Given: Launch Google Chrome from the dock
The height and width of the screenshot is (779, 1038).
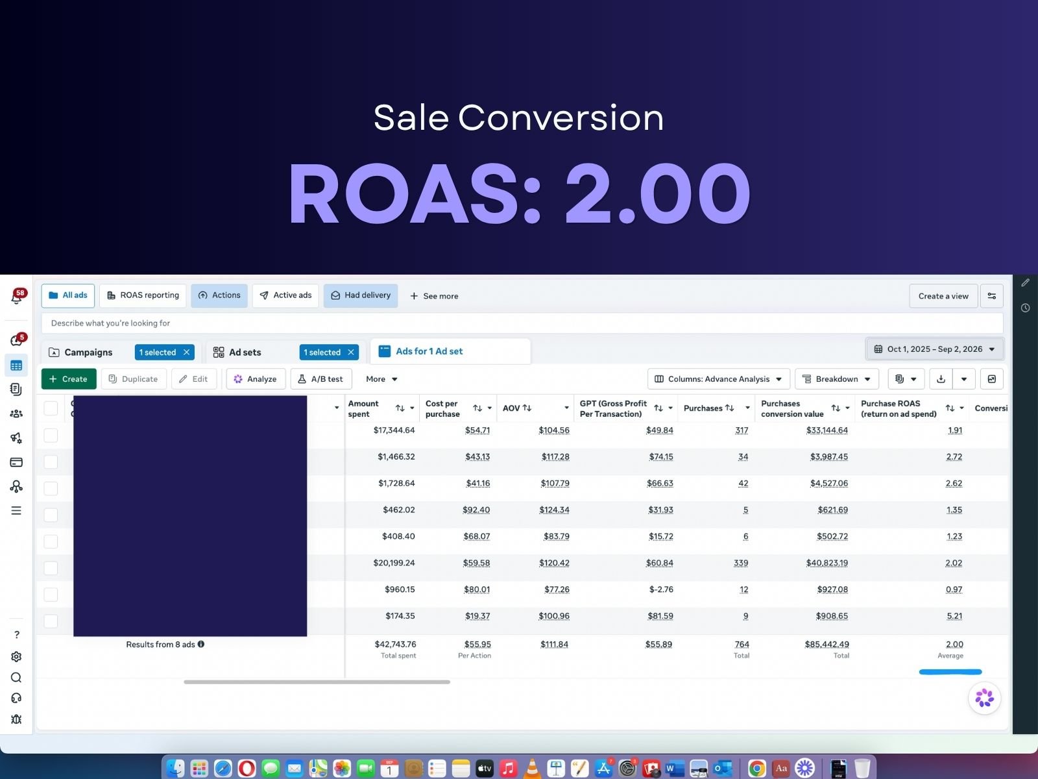Looking at the screenshot, I should coord(756,769).
